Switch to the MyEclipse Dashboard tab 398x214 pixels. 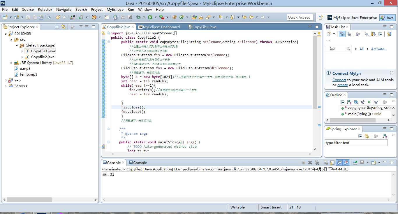click(x=159, y=27)
